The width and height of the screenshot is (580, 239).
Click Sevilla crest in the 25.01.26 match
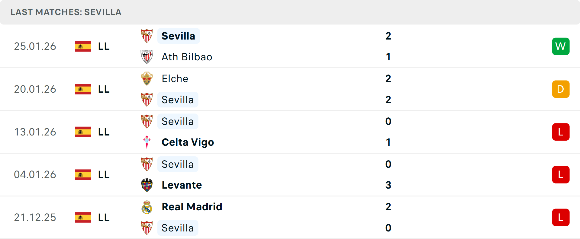pos(147,36)
